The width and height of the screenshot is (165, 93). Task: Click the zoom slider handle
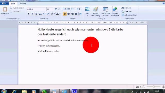[154, 87]
